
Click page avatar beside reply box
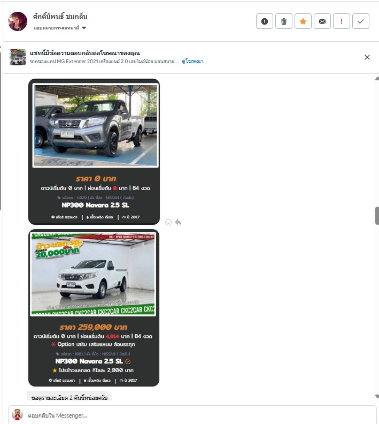pyautogui.click(x=17, y=415)
